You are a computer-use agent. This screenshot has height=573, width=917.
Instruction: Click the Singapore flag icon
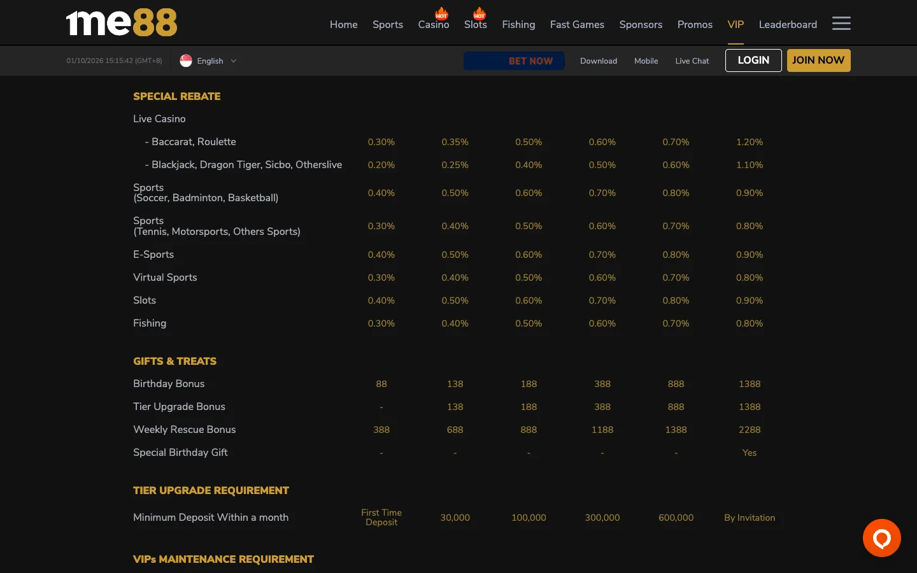(x=186, y=60)
